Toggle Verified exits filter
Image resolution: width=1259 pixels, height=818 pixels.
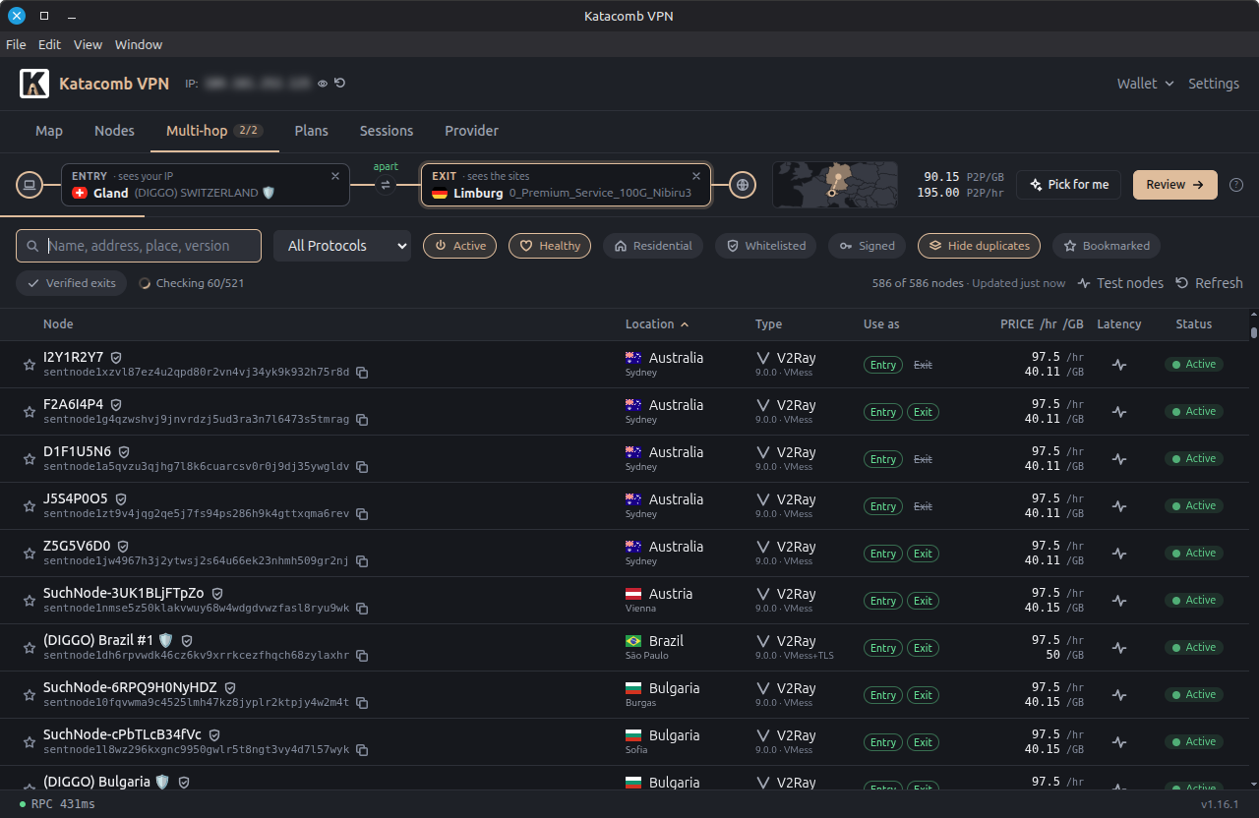pos(71,283)
